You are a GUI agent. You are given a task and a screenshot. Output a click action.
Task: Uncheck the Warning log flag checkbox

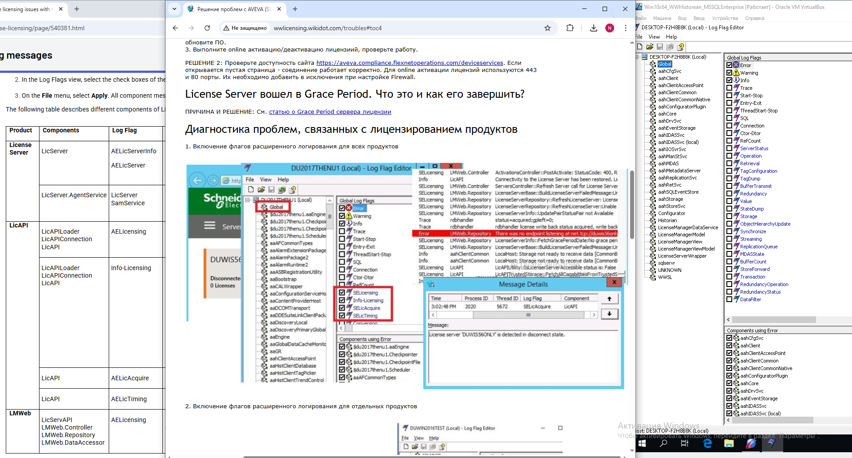point(729,73)
